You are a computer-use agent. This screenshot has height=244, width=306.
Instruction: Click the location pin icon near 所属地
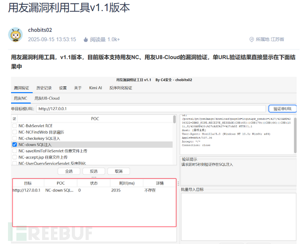point(251,39)
